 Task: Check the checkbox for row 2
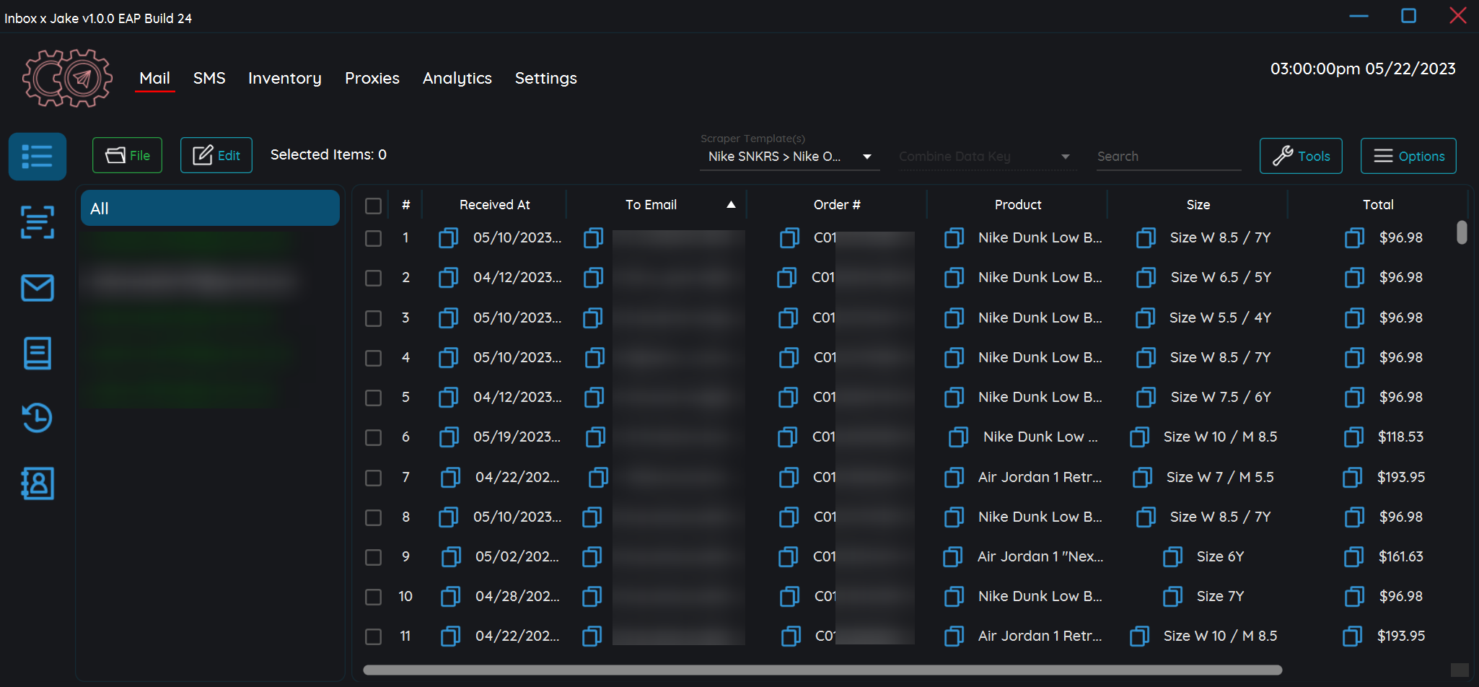373,278
